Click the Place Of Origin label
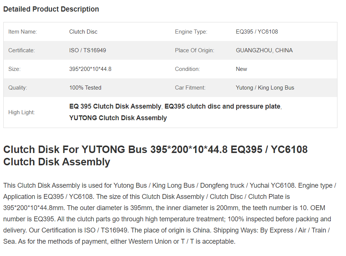 [x=194, y=50]
